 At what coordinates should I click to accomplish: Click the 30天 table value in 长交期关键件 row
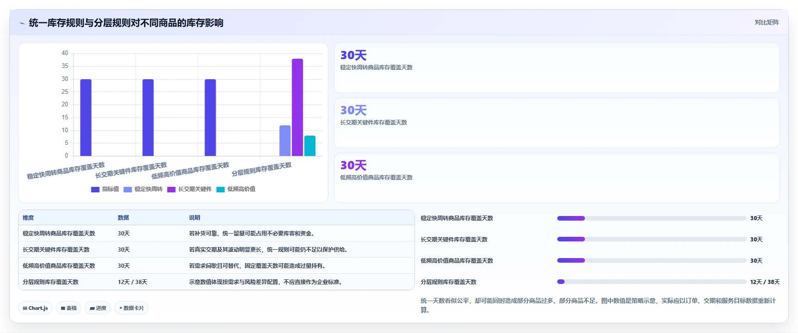(124, 250)
